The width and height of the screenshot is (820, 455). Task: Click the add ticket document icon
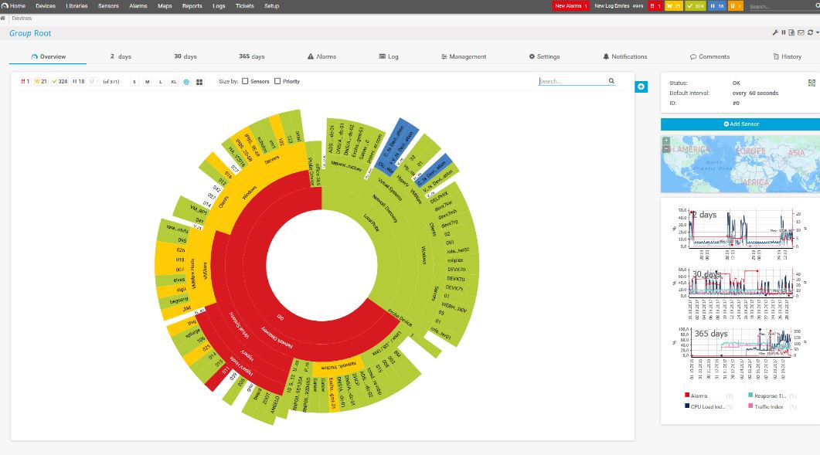pyautogui.click(x=791, y=32)
